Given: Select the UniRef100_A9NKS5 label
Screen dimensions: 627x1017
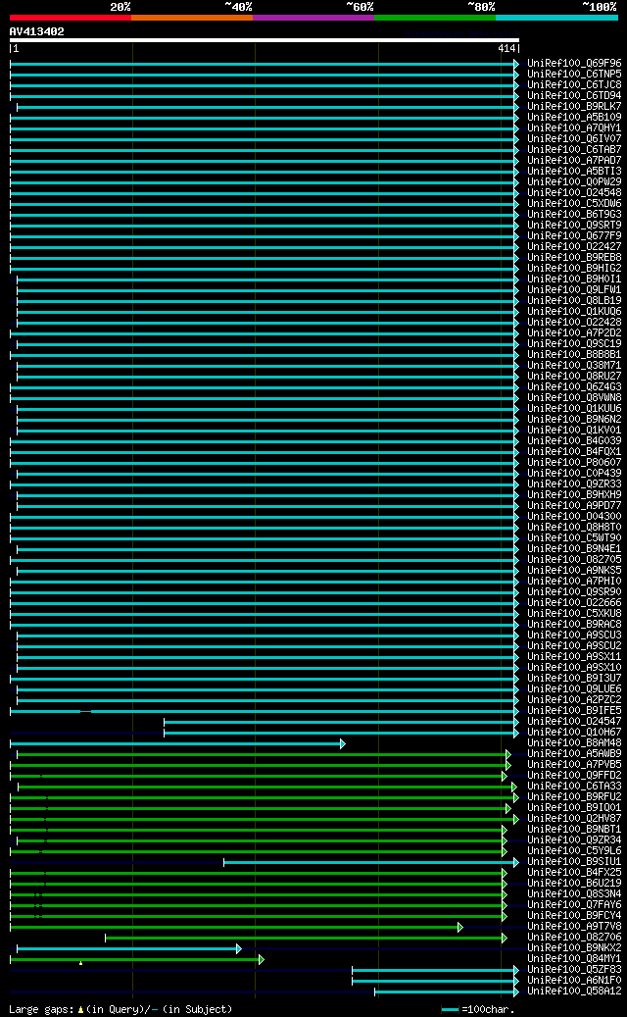Looking at the screenshot, I should [x=574, y=570].
